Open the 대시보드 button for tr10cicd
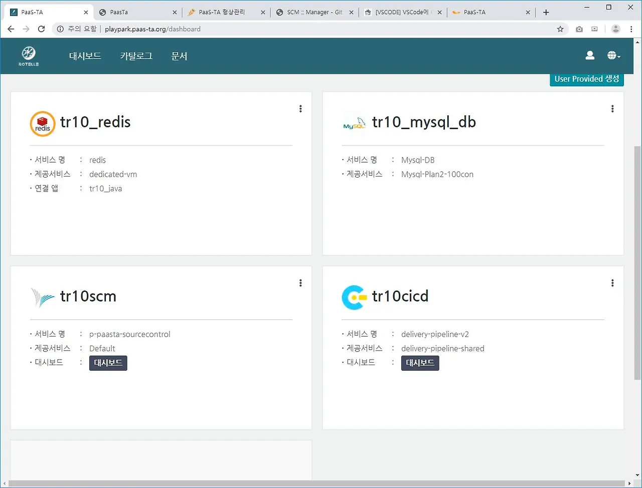The image size is (642, 488). (420, 363)
